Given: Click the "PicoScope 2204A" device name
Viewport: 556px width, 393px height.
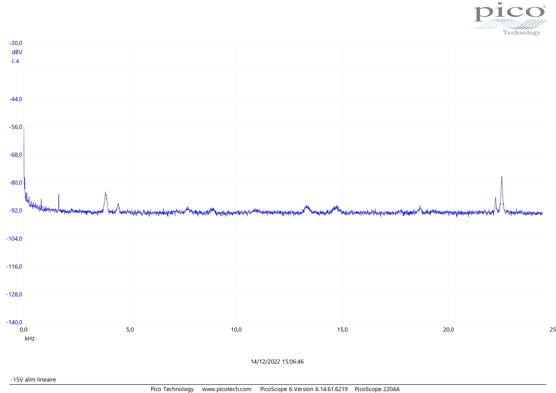Looking at the screenshot, I should [377, 389].
